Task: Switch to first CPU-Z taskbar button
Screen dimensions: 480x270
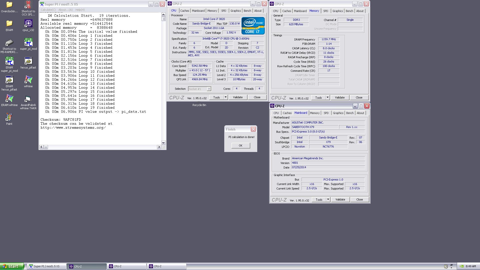Action: pyautogui.click(x=87, y=266)
